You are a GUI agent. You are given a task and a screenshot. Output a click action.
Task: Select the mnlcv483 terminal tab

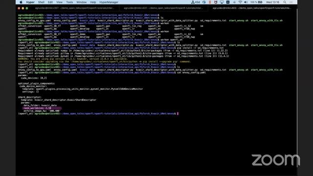coord(252,8)
